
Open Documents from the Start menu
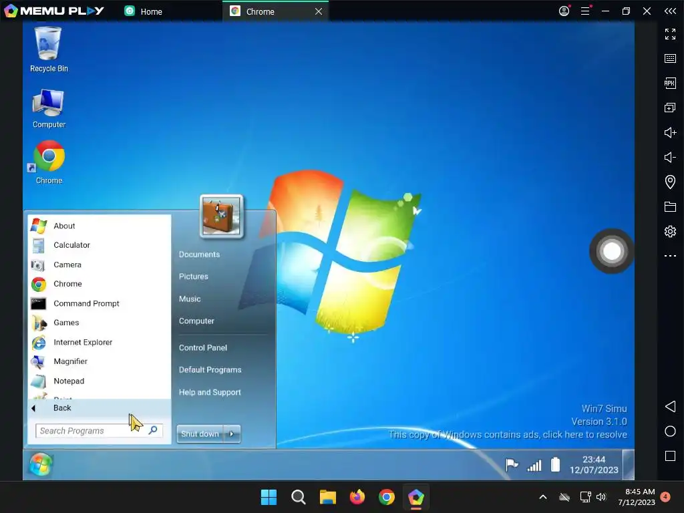coord(199,254)
